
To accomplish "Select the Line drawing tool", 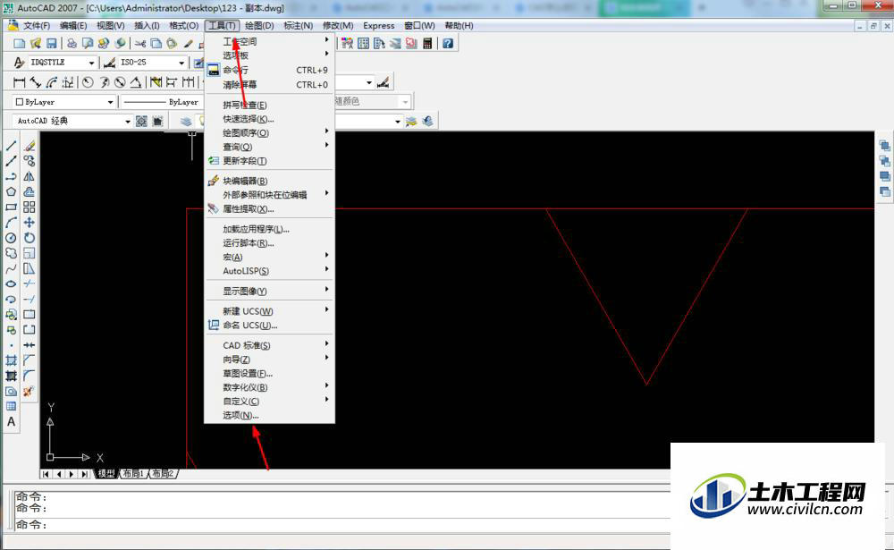I will [x=11, y=146].
